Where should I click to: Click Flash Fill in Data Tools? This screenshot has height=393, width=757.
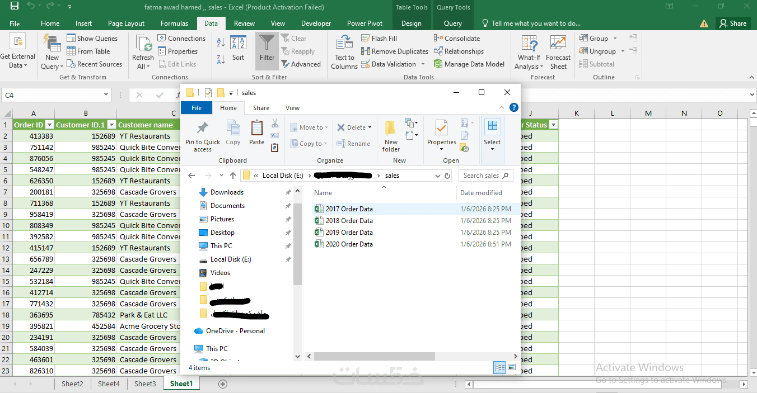pyautogui.click(x=379, y=39)
